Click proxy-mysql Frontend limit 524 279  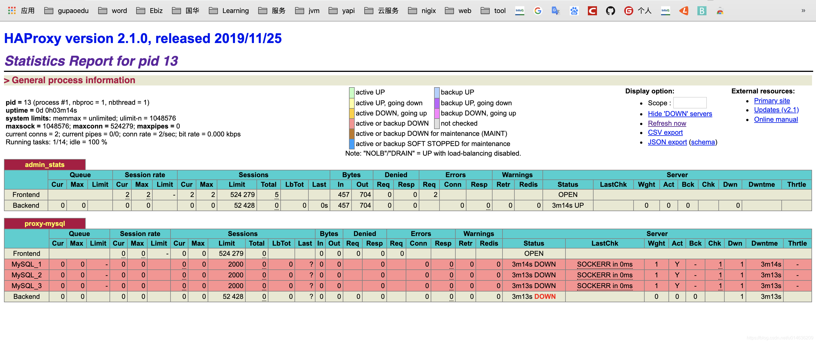(x=231, y=253)
